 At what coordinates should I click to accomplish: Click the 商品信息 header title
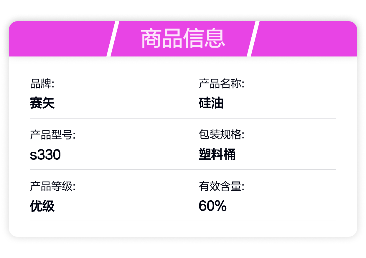(183, 39)
